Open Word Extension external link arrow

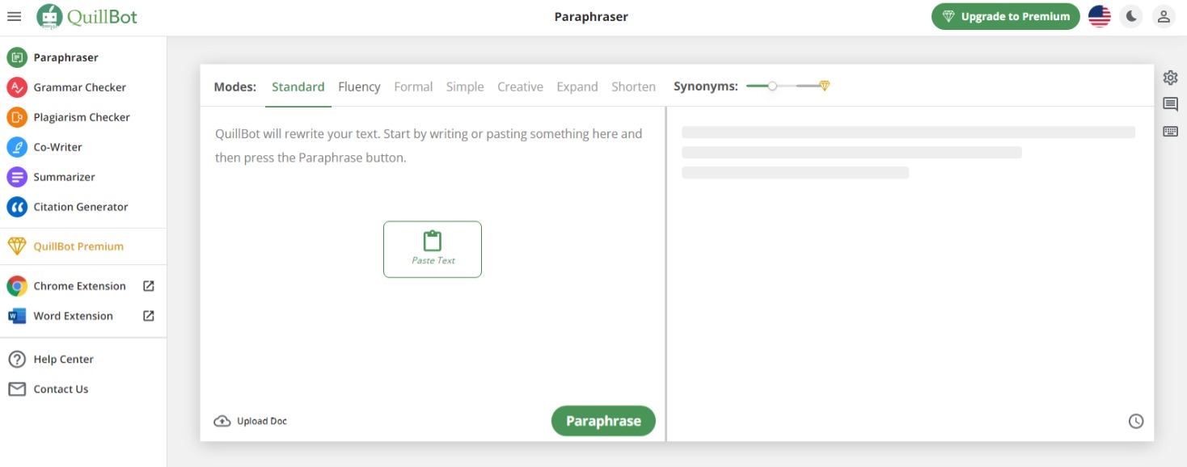click(x=149, y=316)
